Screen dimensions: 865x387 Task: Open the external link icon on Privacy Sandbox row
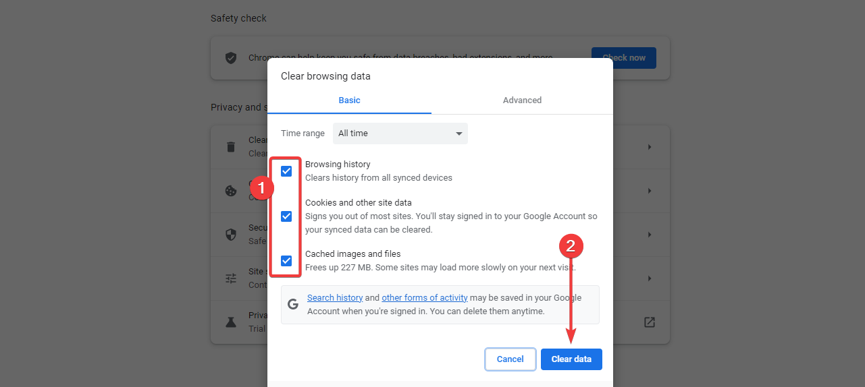(649, 322)
